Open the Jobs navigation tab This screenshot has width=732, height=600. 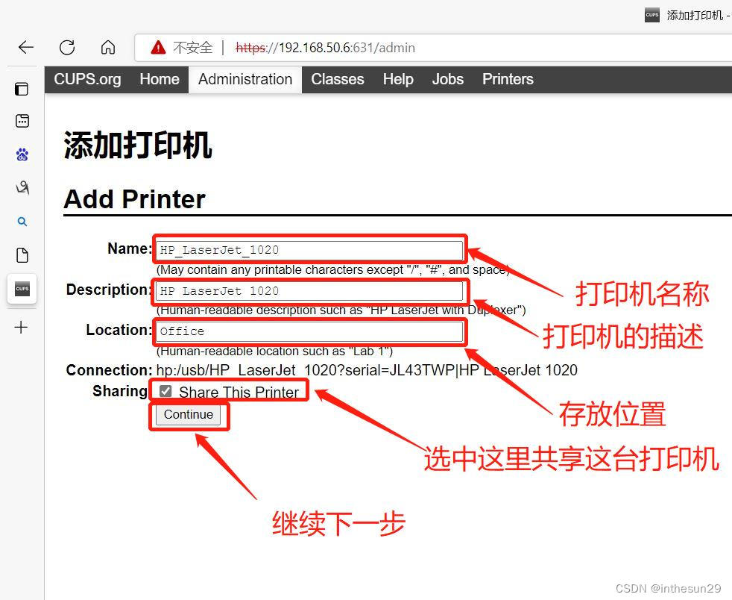[448, 79]
